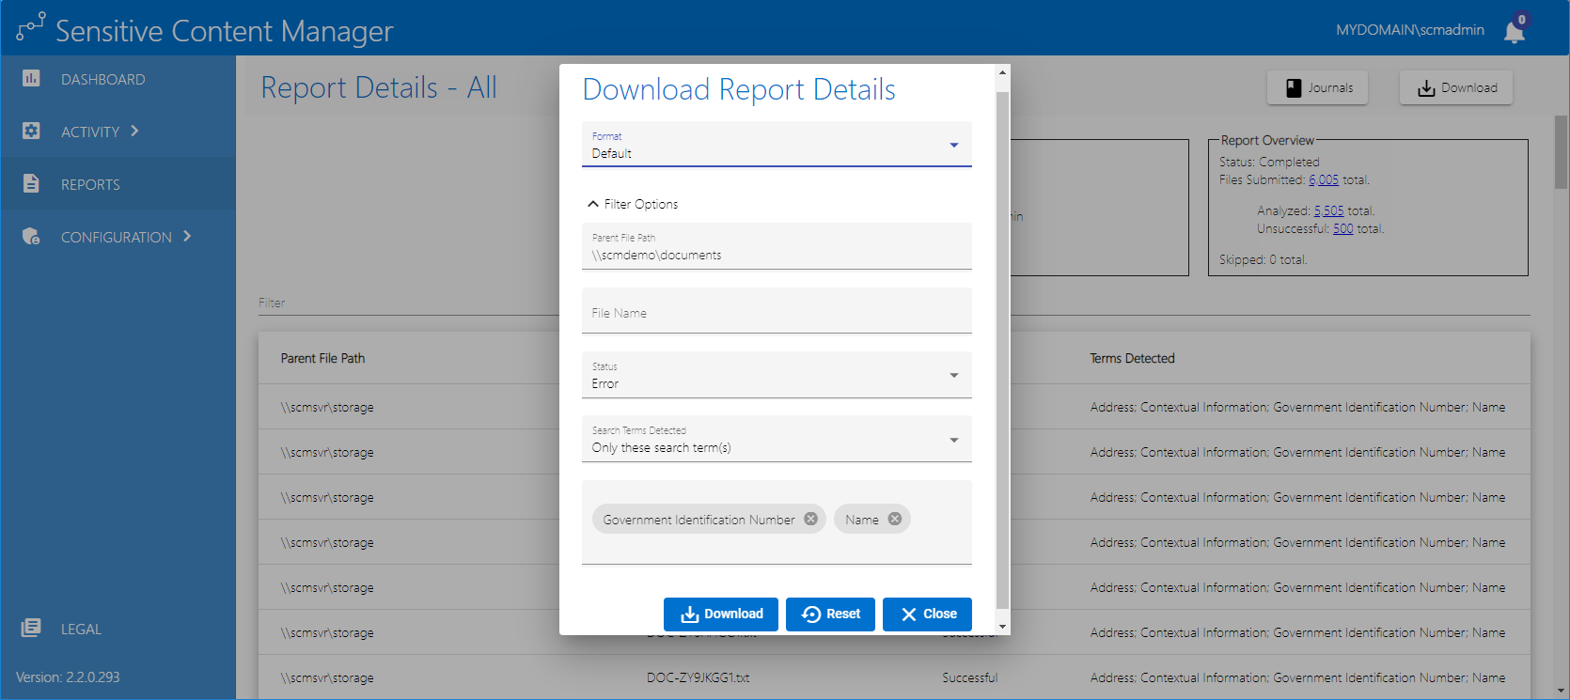Click the Reset button
1570x700 pixels.
click(830, 614)
